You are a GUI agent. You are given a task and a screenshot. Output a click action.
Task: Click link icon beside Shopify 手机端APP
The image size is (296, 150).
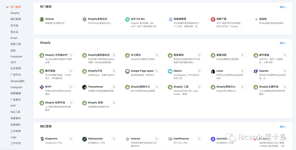click(71, 55)
